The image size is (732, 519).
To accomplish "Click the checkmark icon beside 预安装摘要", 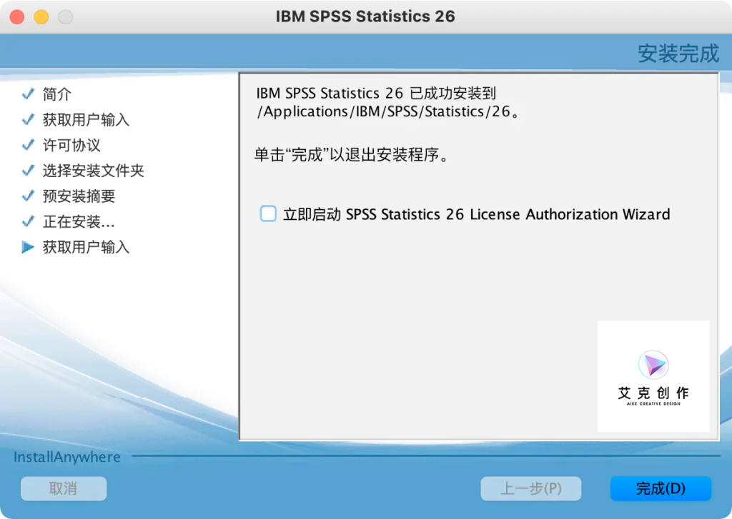I will (28, 196).
